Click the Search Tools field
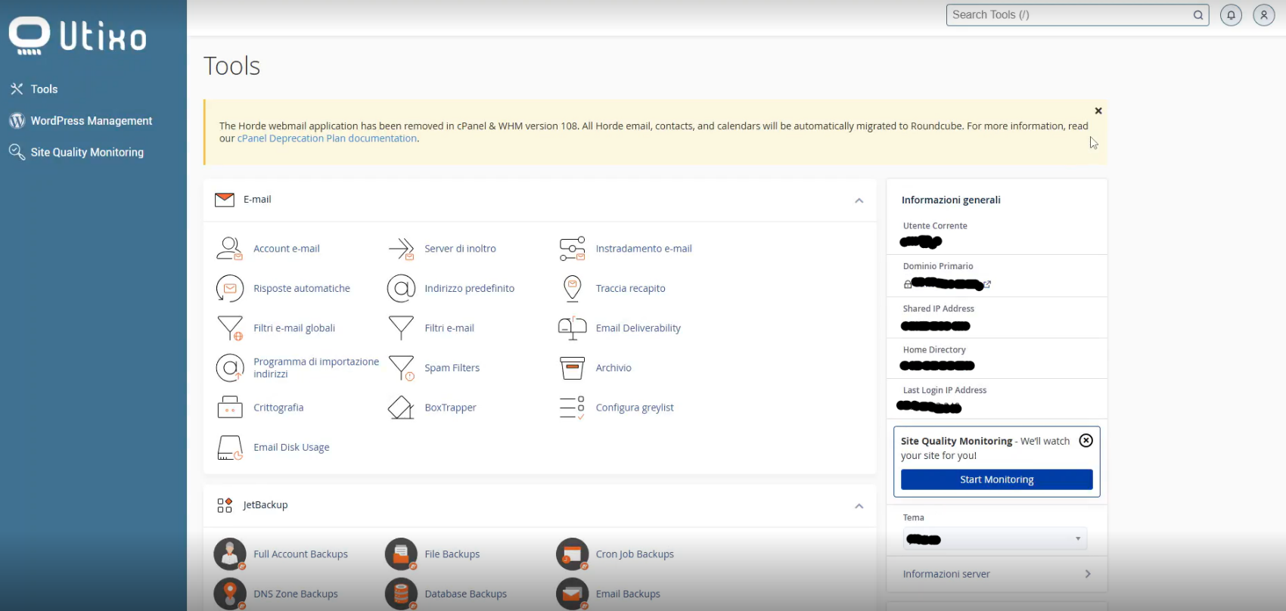This screenshot has height=611, width=1286. click(x=1068, y=15)
